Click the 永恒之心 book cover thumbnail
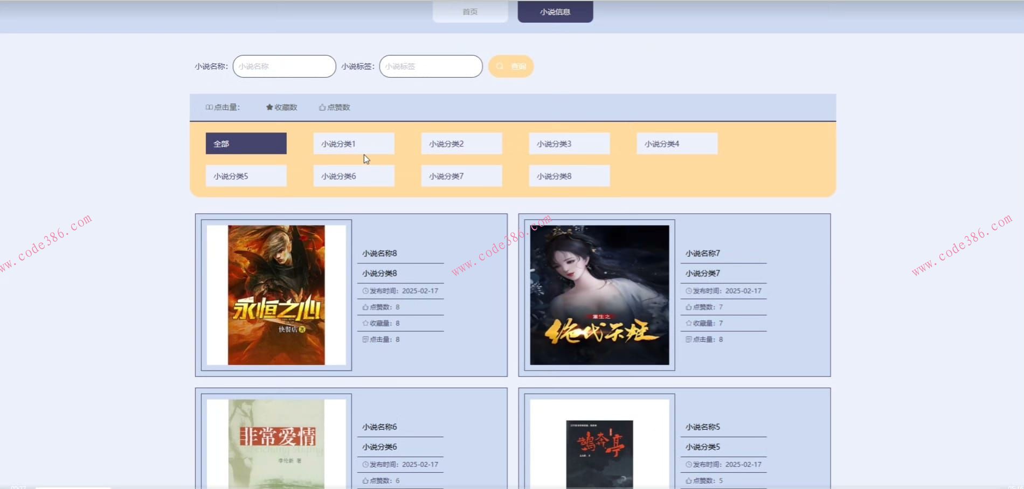 [276, 294]
